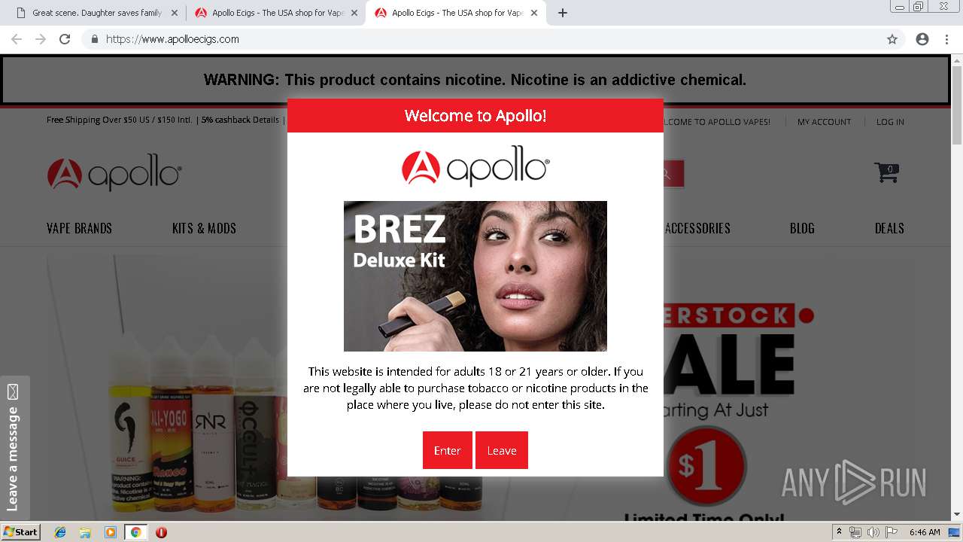Close the second Apollo Ecigs tab
The height and width of the screenshot is (542, 963).
354,13
